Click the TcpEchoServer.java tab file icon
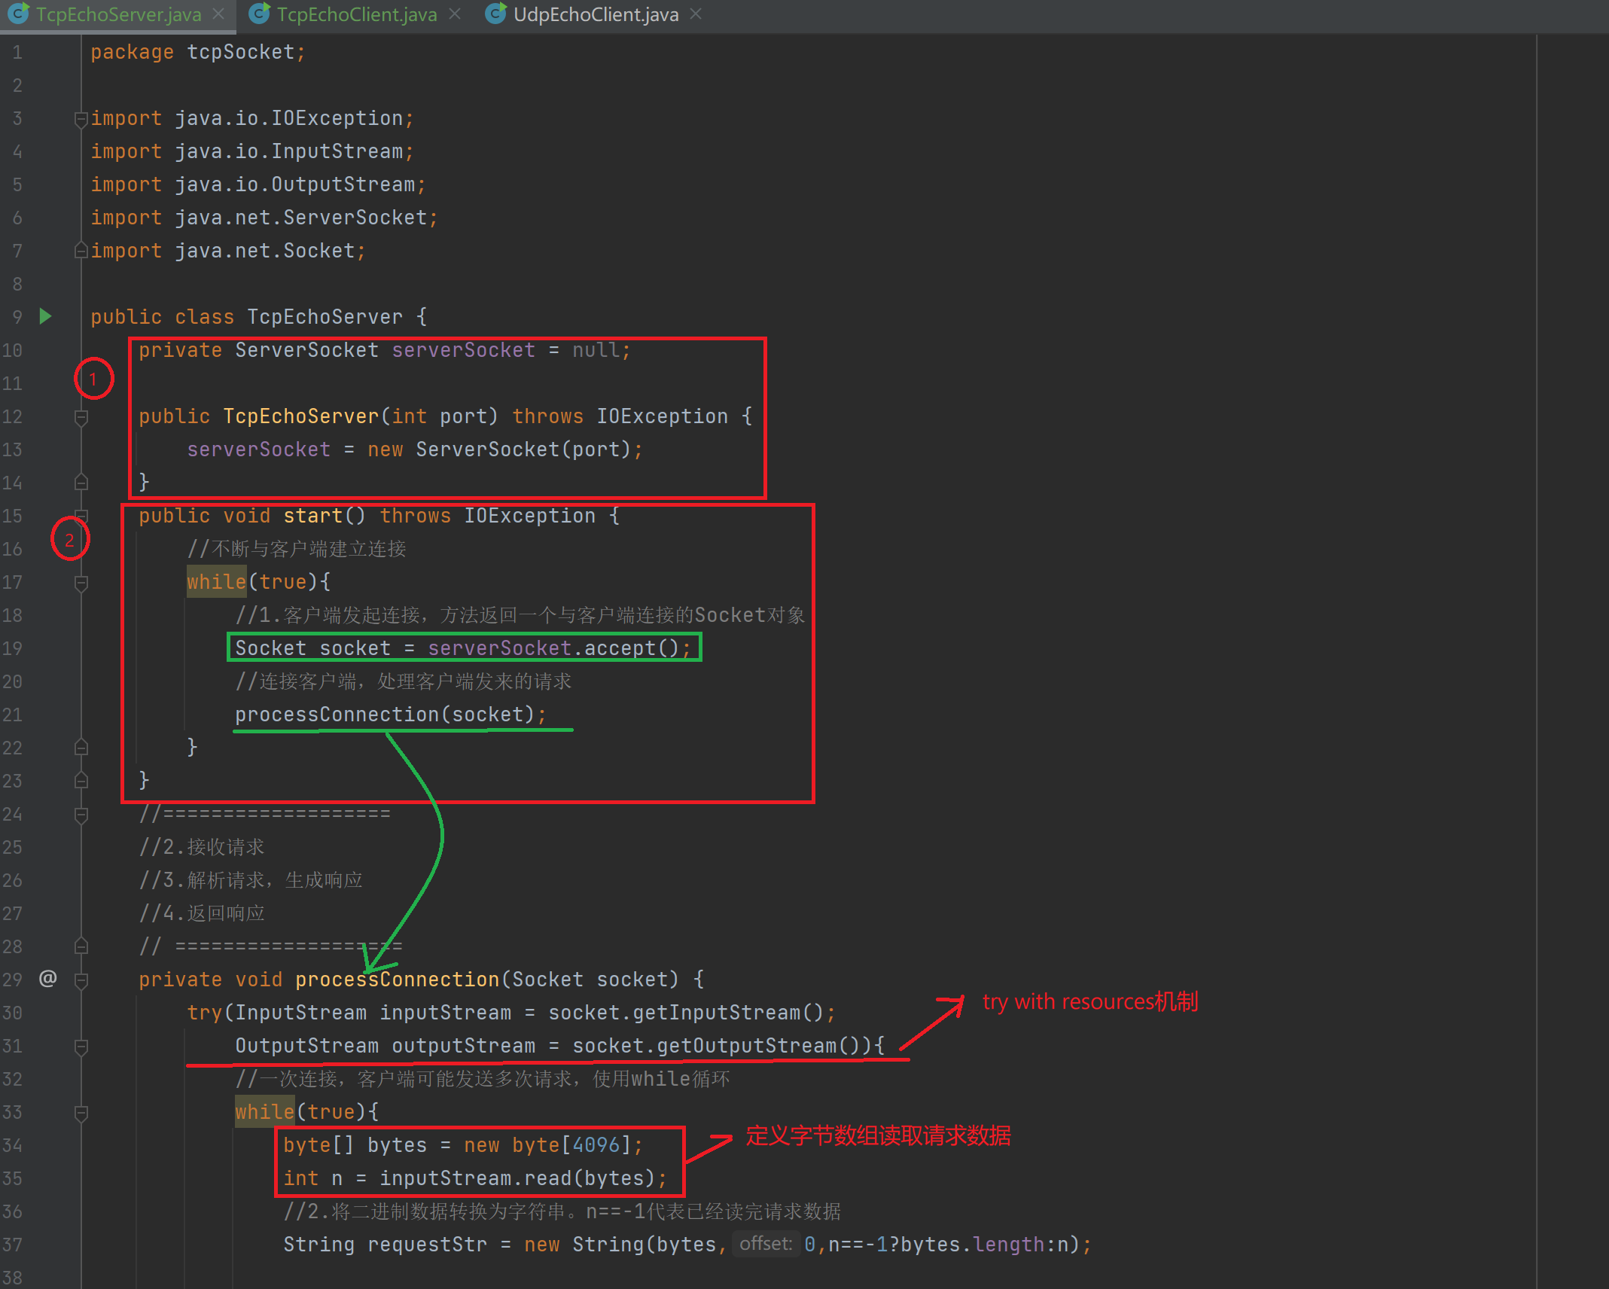The width and height of the screenshot is (1609, 1289). 18,14
